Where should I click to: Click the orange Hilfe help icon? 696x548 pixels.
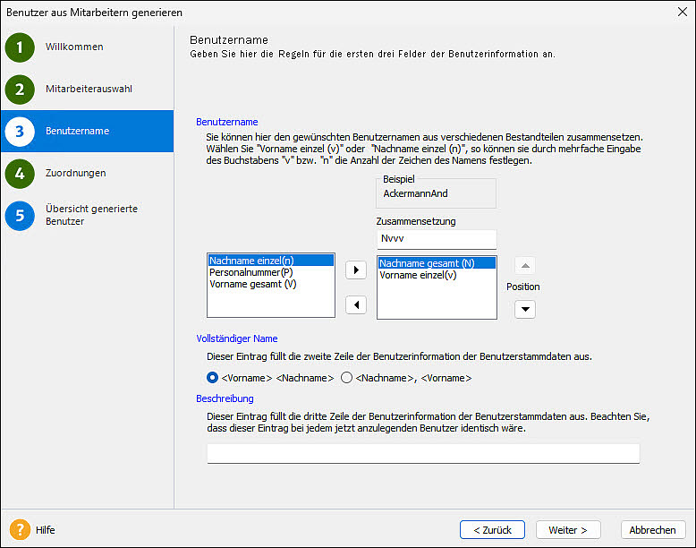(20, 529)
